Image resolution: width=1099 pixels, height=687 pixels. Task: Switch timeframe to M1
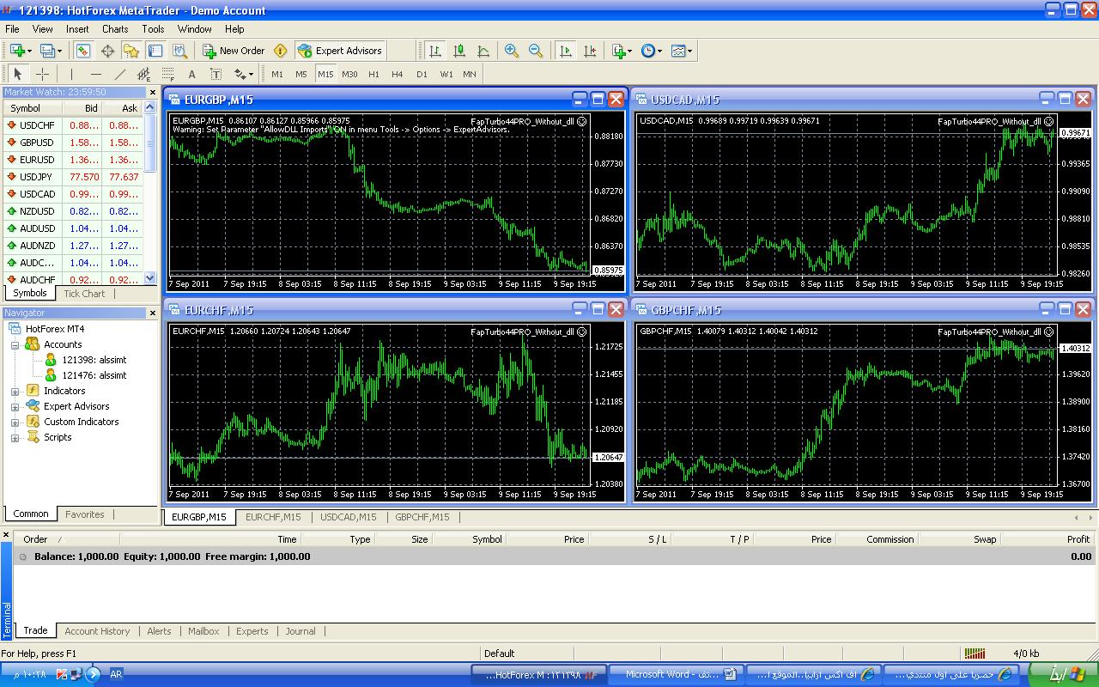pyautogui.click(x=277, y=74)
